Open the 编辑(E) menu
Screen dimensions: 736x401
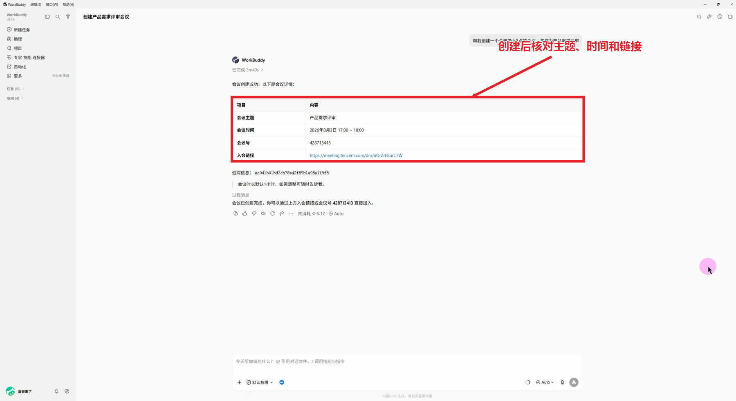coord(36,4)
